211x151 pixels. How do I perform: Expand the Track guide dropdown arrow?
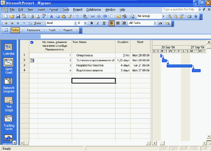60,30
